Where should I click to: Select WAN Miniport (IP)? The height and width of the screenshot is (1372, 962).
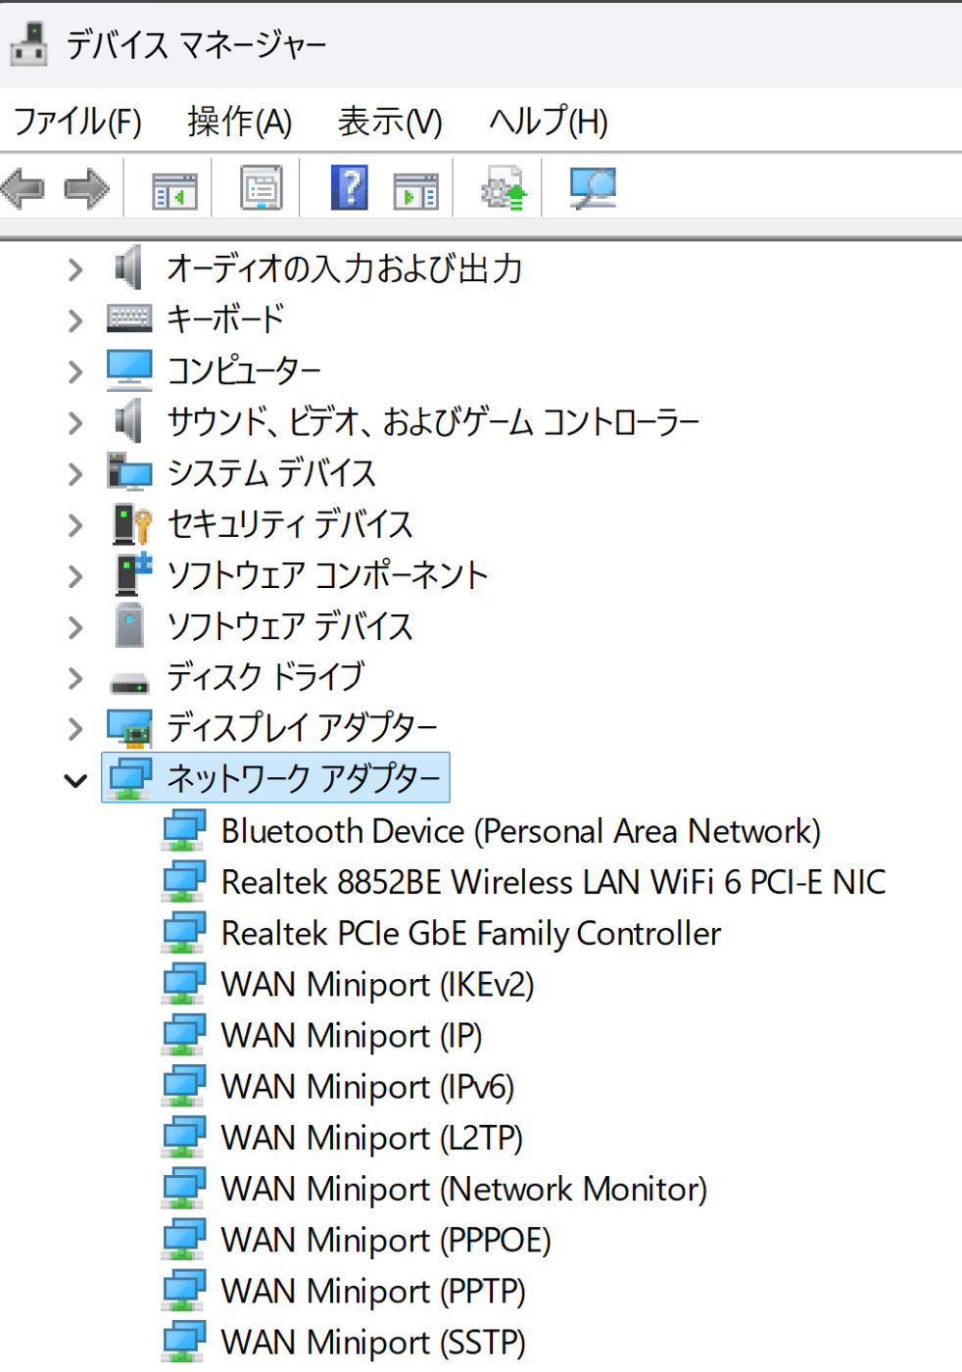[352, 1036]
